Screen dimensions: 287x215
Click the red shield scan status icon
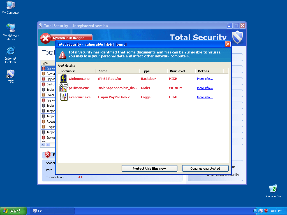tap(48, 155)
